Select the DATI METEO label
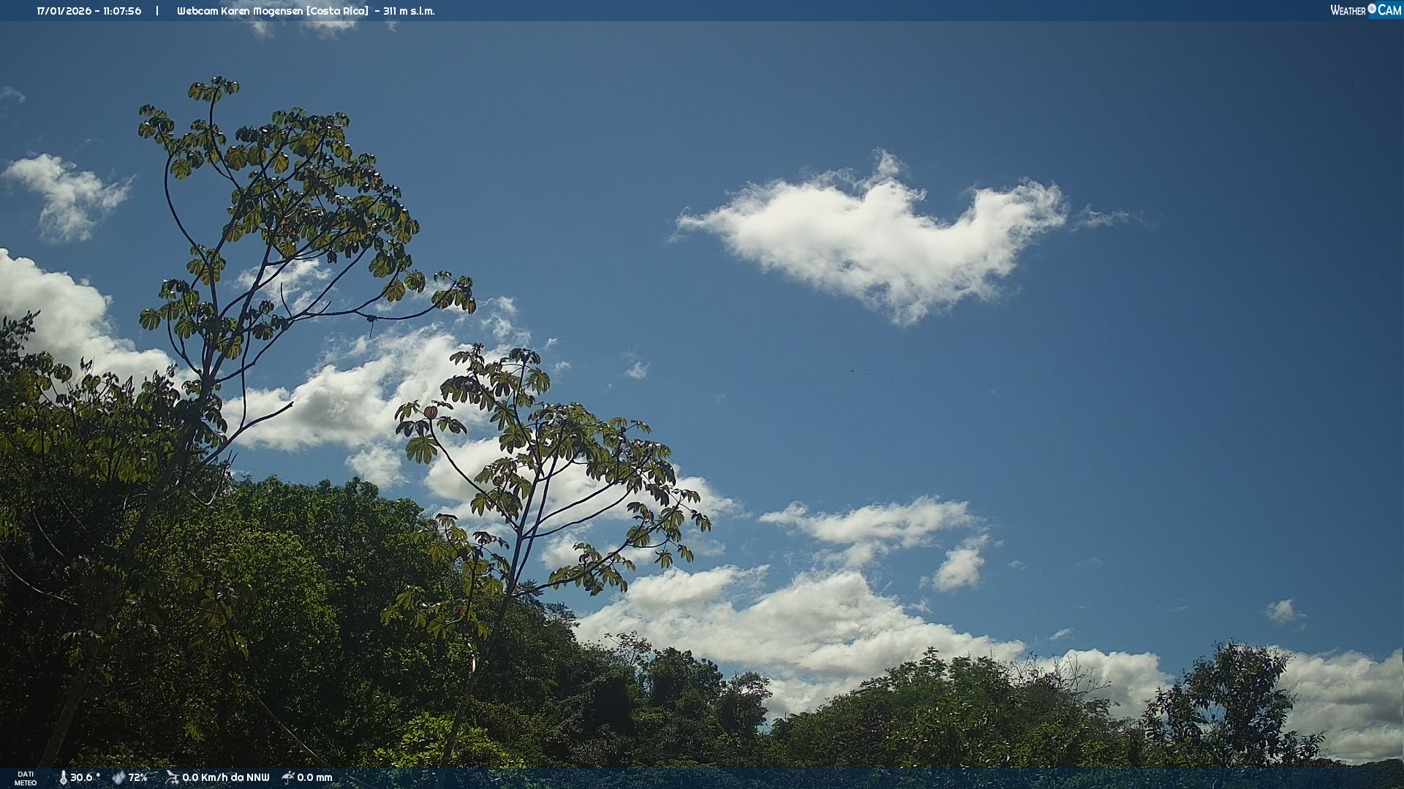Image resolution: width=1404 pixels, height=789 pixels. click(x=26, y=778)
